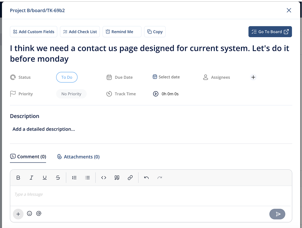Screen dimensions: 302x228
Task: Open the emoji picker
Action: pyautogui.click(x=29, y=213)
